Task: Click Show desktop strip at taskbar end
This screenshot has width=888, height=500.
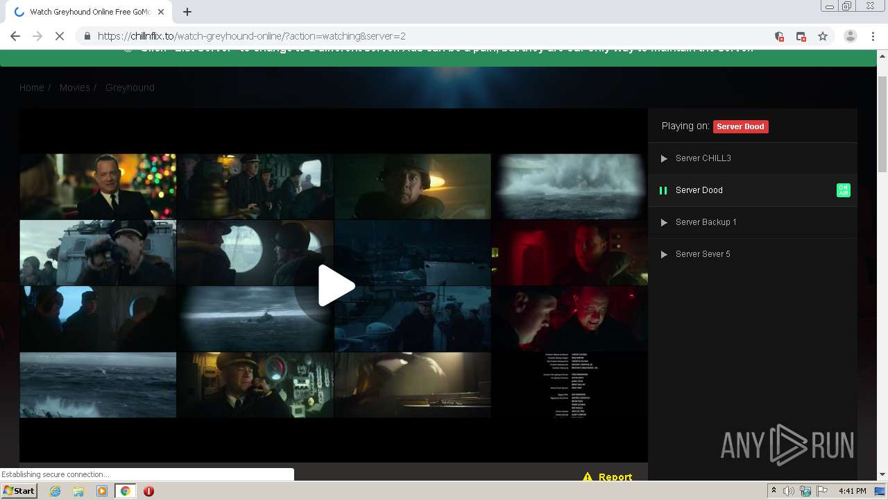Action: click(x=880, y=491)
